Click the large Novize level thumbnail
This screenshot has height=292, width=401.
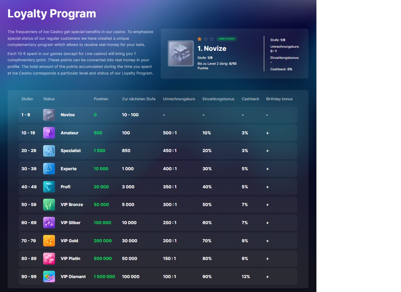(x=181, y=54)
